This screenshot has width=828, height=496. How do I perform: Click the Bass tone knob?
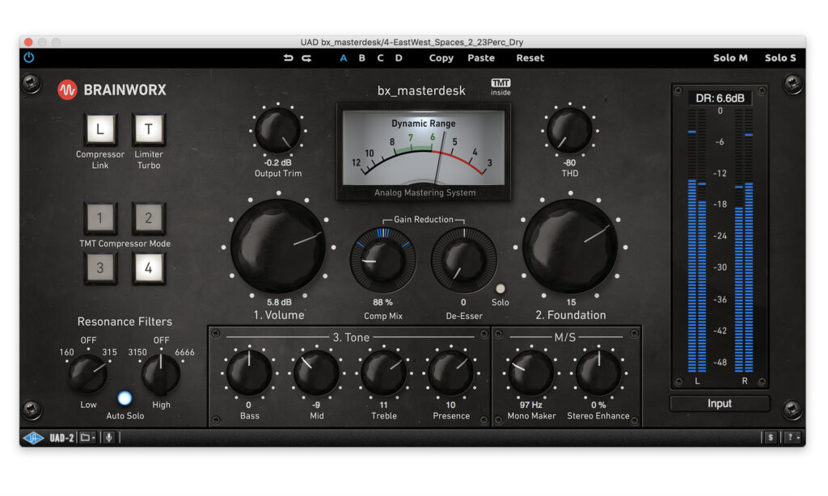(249, 372)
